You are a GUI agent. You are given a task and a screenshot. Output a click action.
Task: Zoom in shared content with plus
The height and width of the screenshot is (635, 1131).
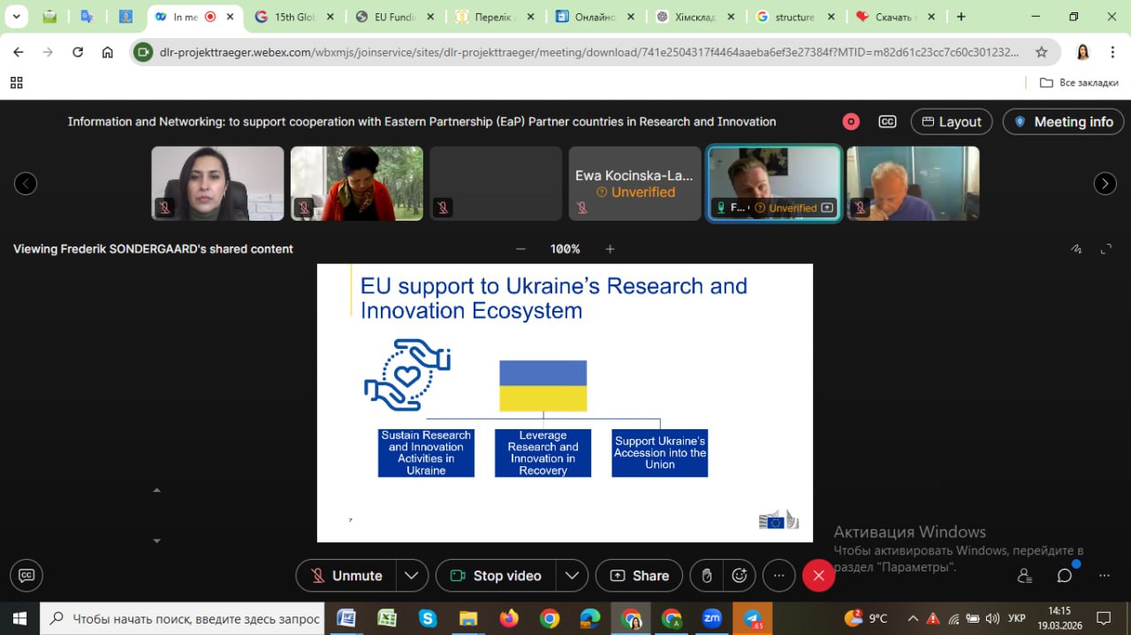click(610, 249)
